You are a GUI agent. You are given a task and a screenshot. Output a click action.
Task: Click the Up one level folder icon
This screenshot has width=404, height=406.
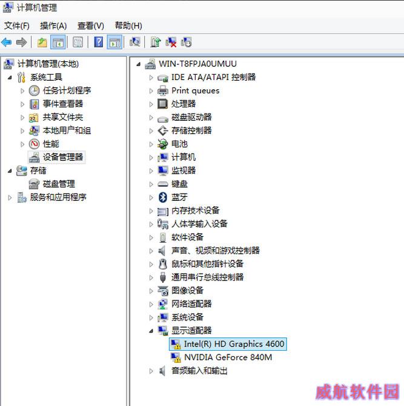pos(42,42)
